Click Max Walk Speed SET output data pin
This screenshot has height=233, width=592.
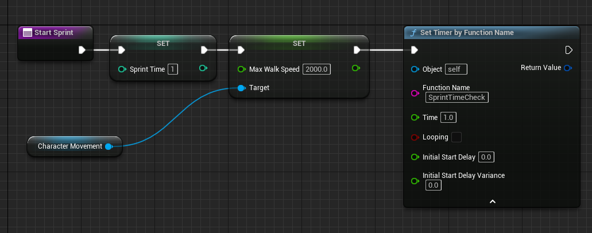pos(356,68)
